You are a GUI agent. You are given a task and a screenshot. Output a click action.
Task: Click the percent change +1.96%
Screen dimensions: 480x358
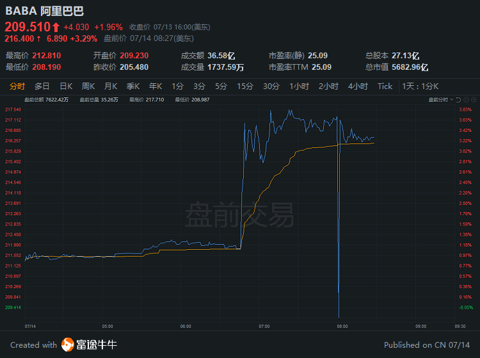click(108, 28)
